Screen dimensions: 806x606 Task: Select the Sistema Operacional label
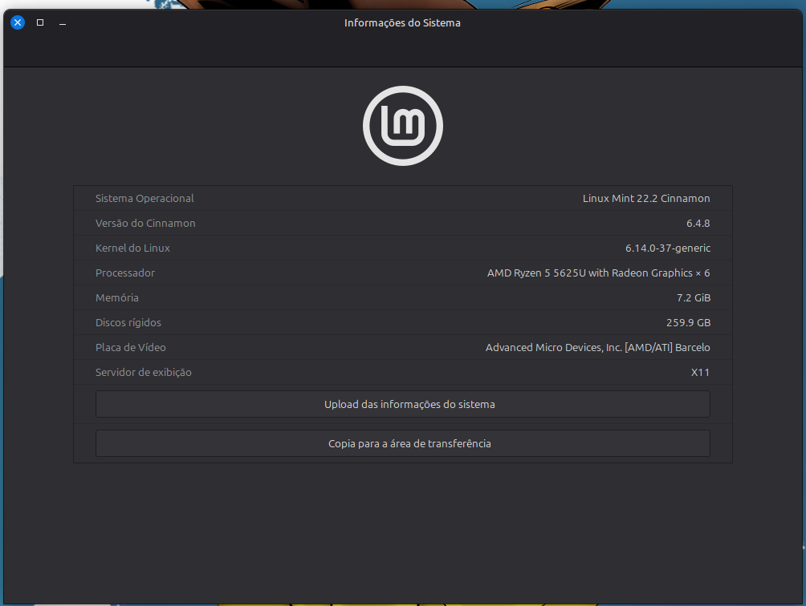tap(145, 198)
